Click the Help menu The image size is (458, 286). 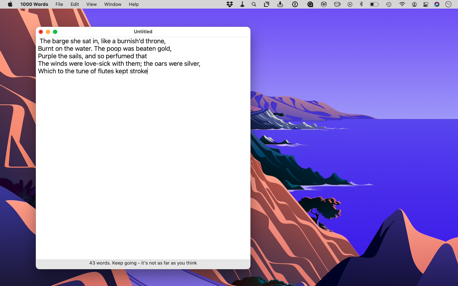click(133, 4)
